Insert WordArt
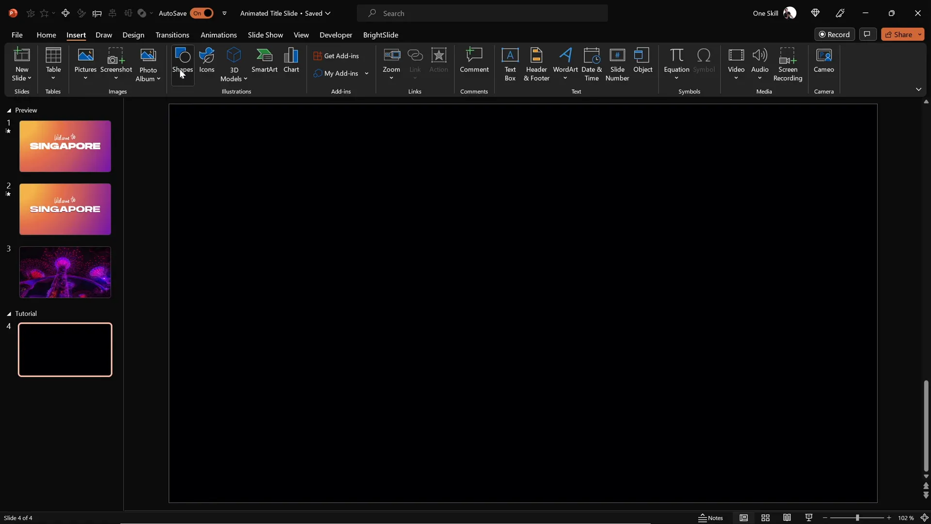The image size is (931, 524). 565,63
